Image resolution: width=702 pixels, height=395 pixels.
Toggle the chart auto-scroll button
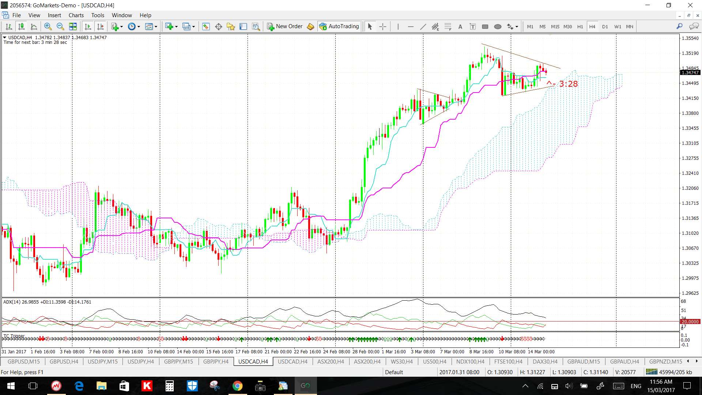point(88,26)
